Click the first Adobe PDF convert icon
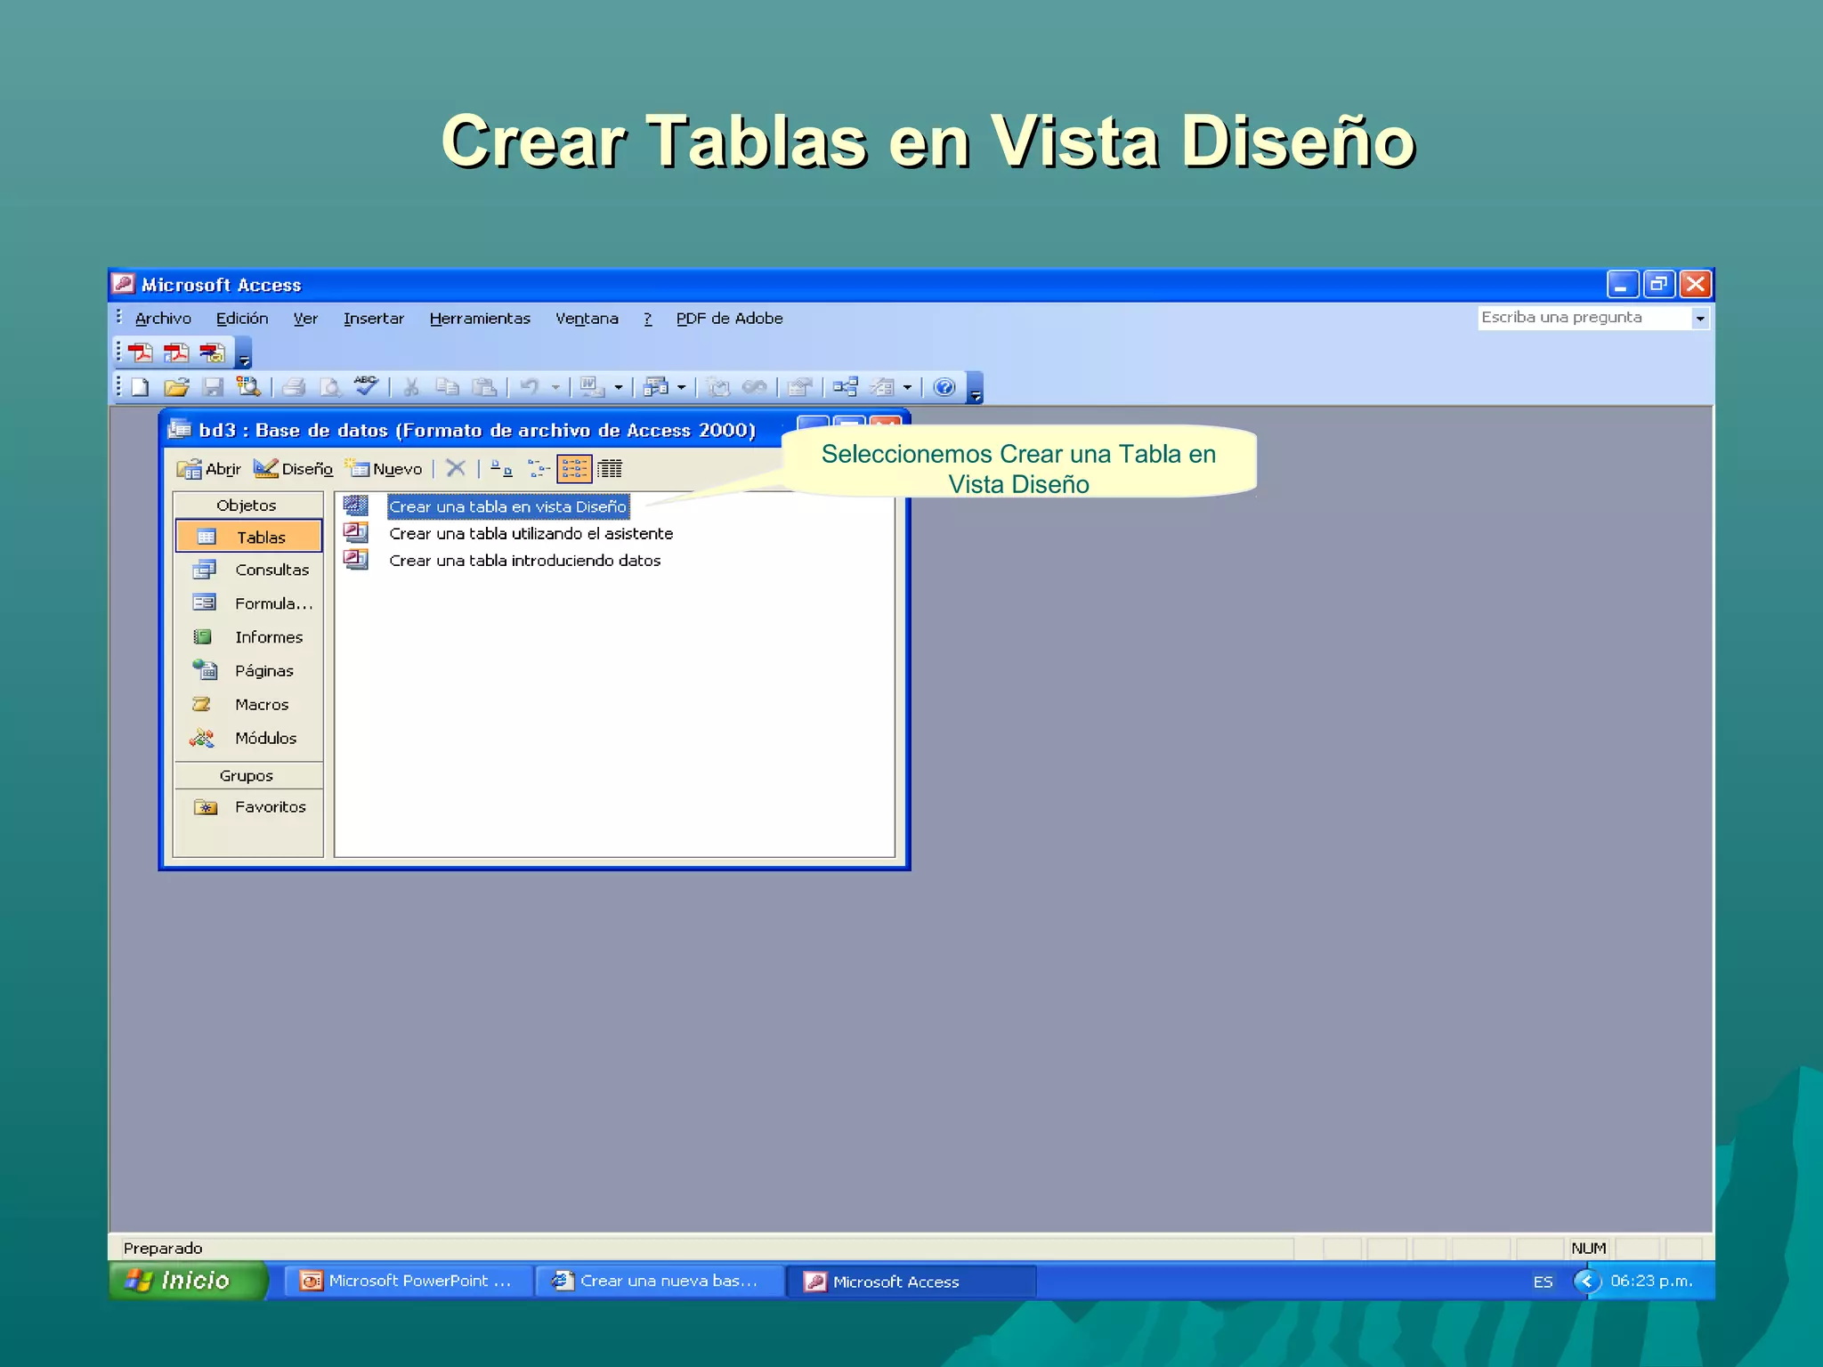The image size is (1823, 1367). pos(140,352)
